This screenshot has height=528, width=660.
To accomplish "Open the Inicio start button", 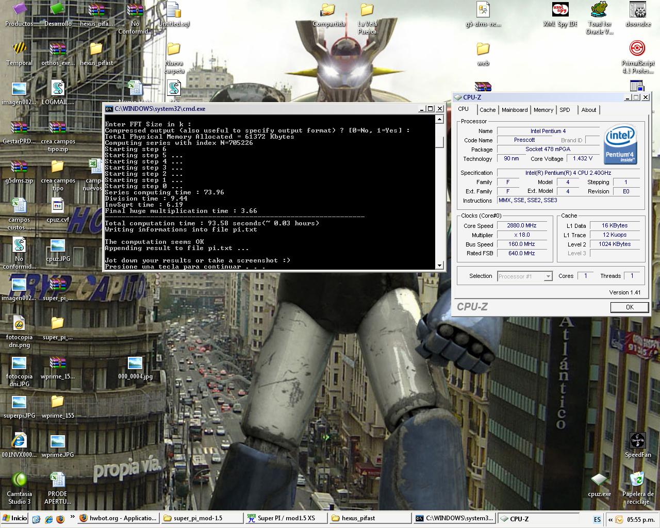I will coord(14,518).
